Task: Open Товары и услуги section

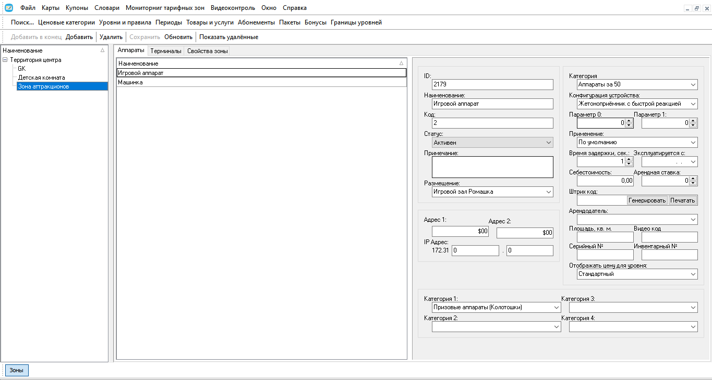Action: click(210, 22)
